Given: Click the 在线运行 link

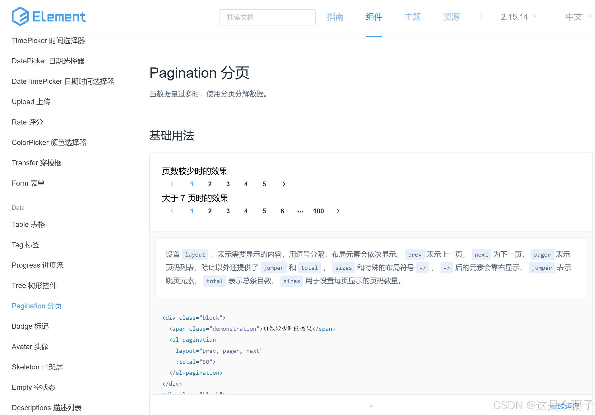Looking at the screenshot, I should (x=565, y=406).
